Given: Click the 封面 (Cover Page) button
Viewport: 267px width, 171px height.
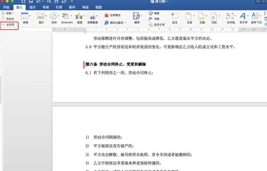Looking at the screenshot, I should tap(7, 13).
